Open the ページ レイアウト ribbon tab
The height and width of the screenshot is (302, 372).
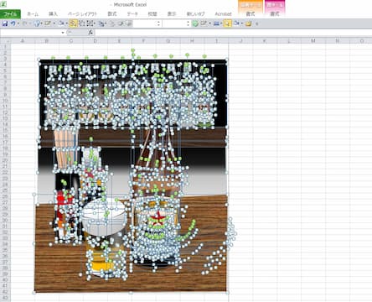[x=83, y=13]
